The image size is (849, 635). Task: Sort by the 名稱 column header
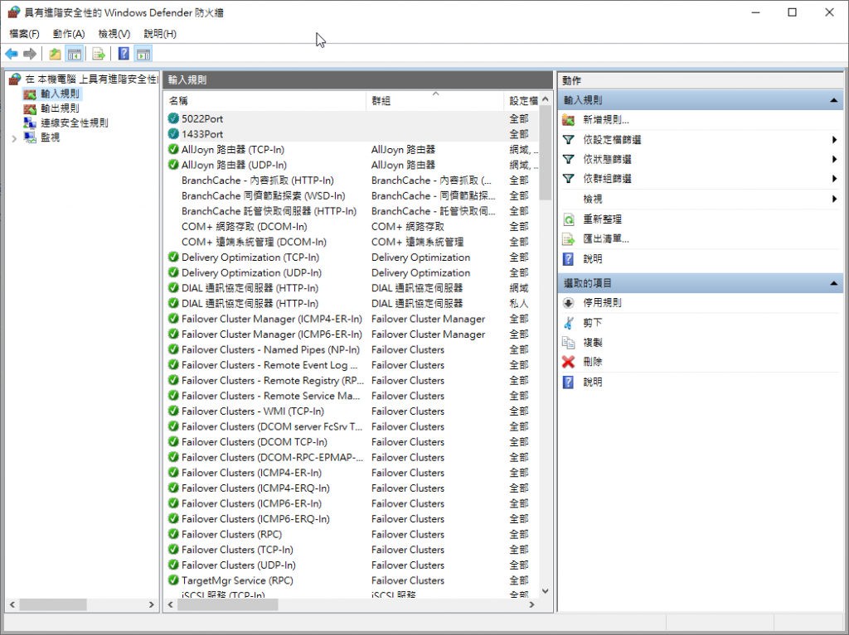[265, 101]
